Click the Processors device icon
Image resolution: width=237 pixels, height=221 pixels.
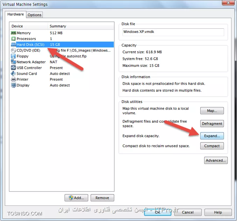click(x=13, y=39)
